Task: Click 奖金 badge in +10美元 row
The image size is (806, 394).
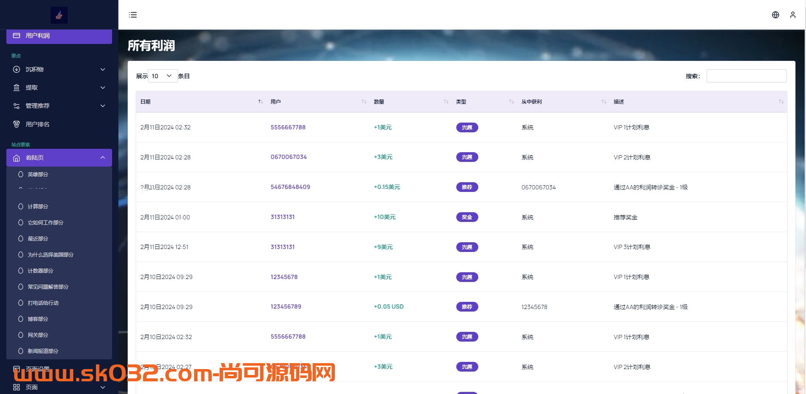Action: pyautogui.click(x=467, y=217)
